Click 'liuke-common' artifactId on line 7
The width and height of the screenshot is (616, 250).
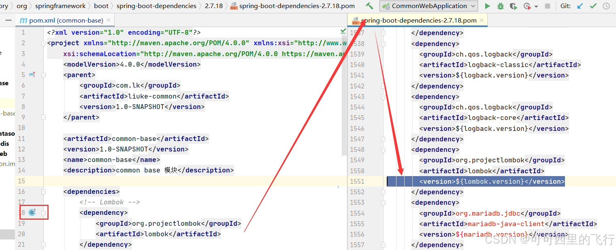click(152, 96)
